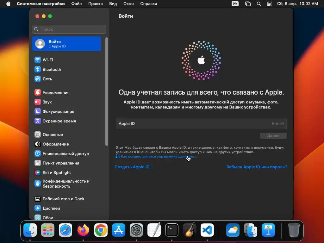Open Finder from the Dock
The image size is (324, 243).
tap(30, 230)
